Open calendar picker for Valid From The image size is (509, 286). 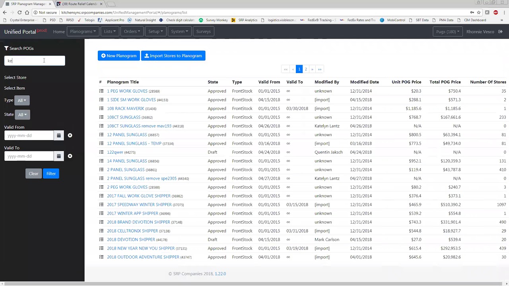[x=58, y=135]
